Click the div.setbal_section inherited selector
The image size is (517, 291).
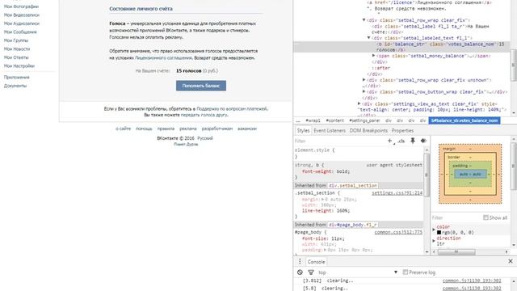pos(352,185)
